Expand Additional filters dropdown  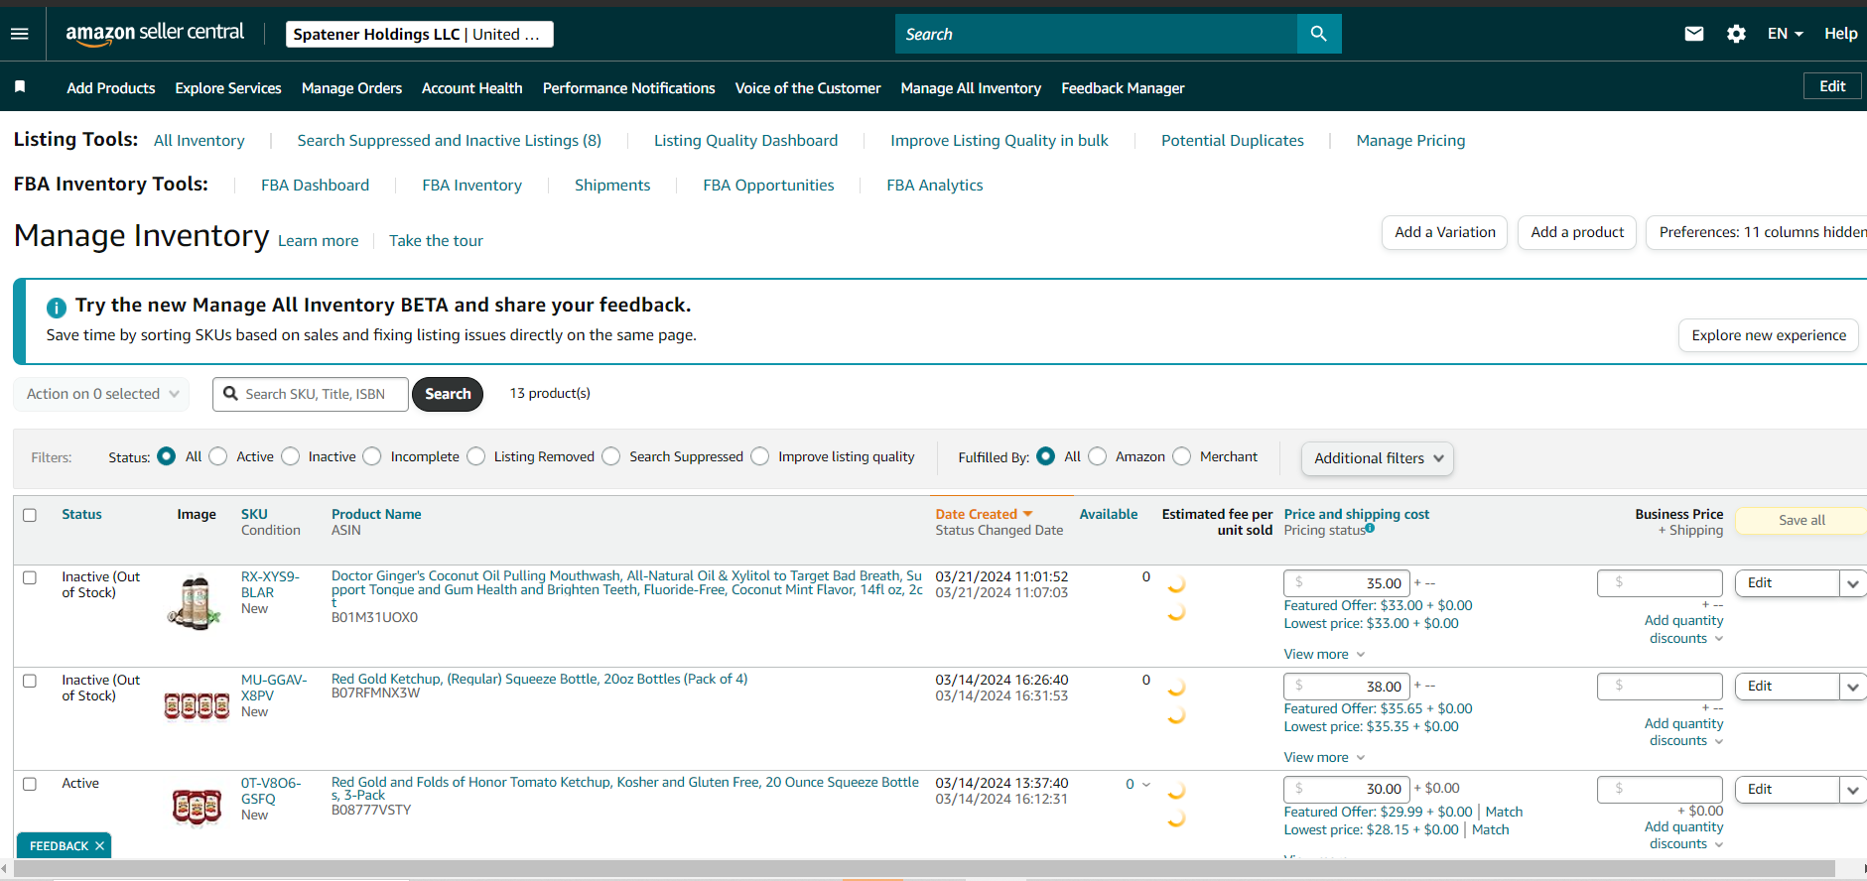[x=1378, y=458]
